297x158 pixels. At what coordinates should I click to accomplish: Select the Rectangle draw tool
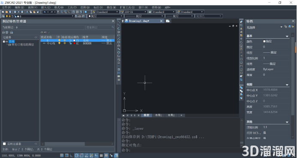[x=119, y=35]
